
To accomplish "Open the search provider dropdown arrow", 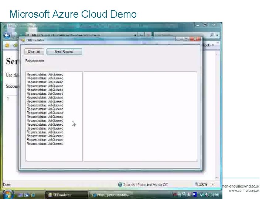I will coord(217,35).
